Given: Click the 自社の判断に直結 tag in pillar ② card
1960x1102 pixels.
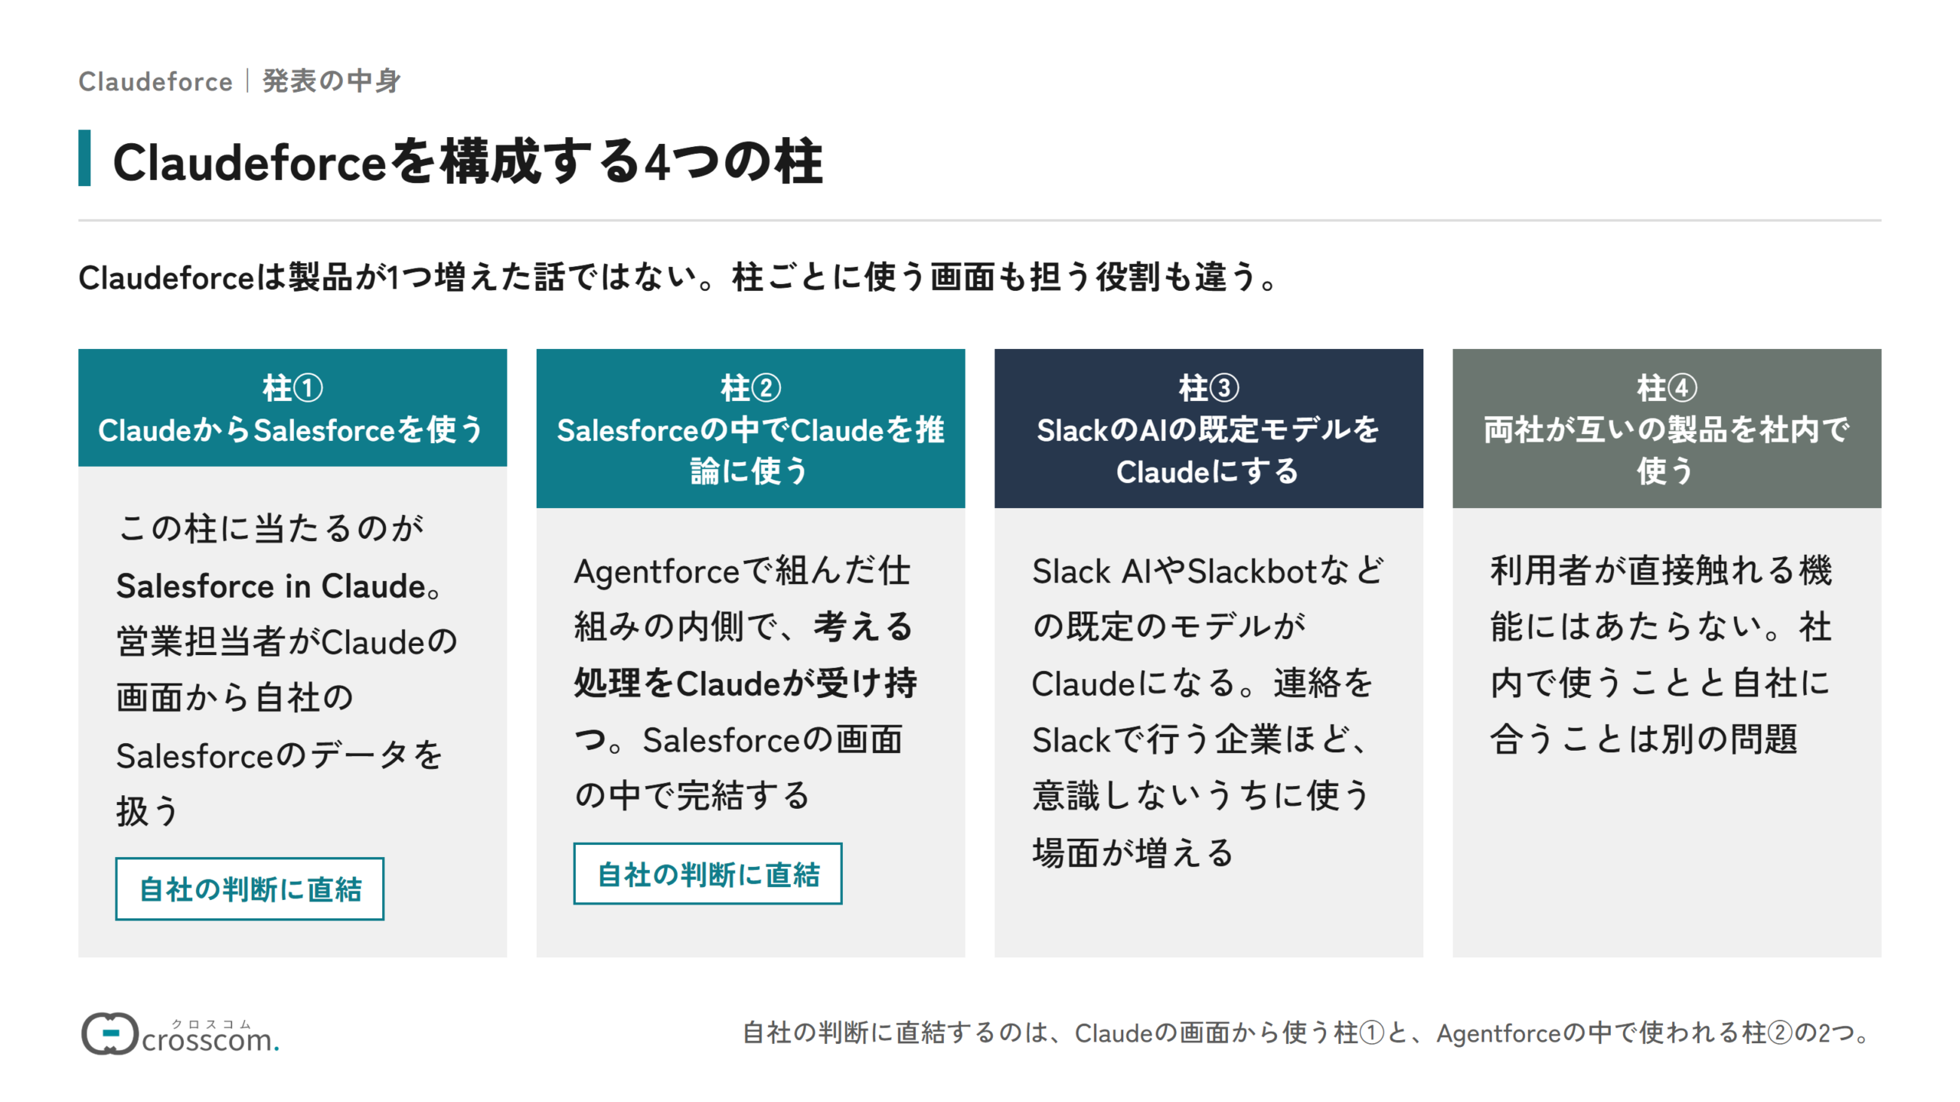Looking at the screenshot, I should 707,874.
